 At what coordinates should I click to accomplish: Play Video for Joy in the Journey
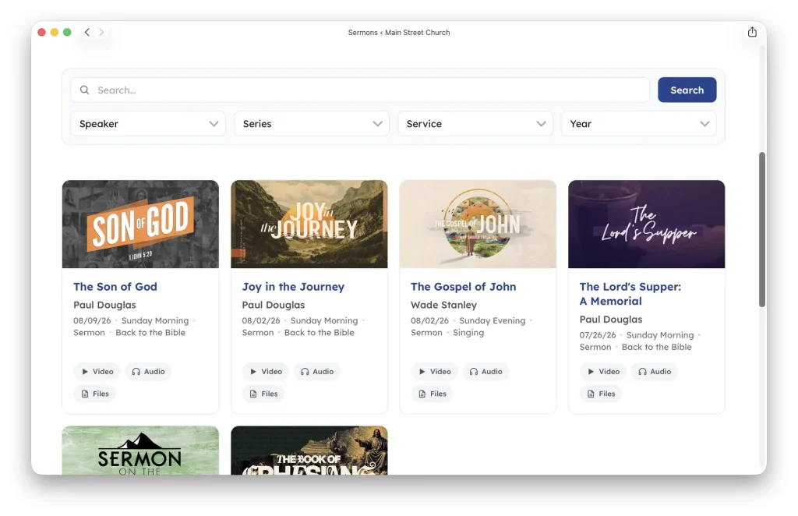266,372
